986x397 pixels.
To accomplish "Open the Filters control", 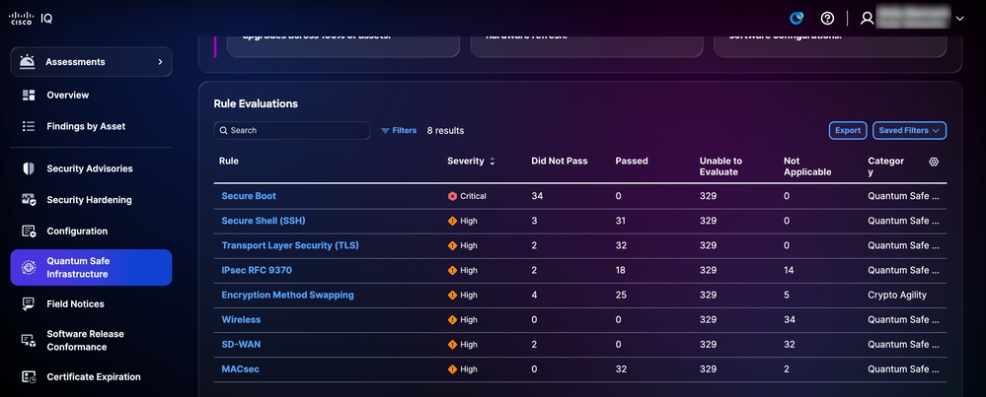I will pyautogui.click(x=399, y=130).
